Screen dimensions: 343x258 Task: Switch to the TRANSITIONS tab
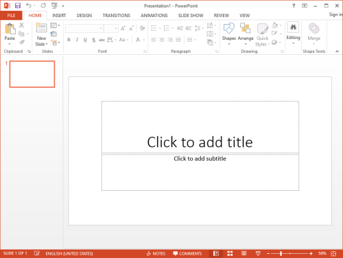point(116,15)
